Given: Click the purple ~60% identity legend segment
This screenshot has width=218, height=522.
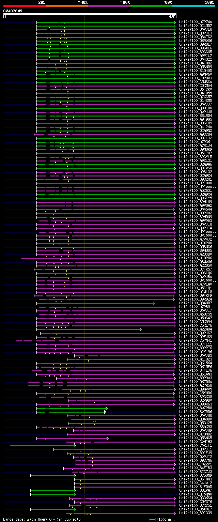Looking at the screenshot, I should point(109,6).
